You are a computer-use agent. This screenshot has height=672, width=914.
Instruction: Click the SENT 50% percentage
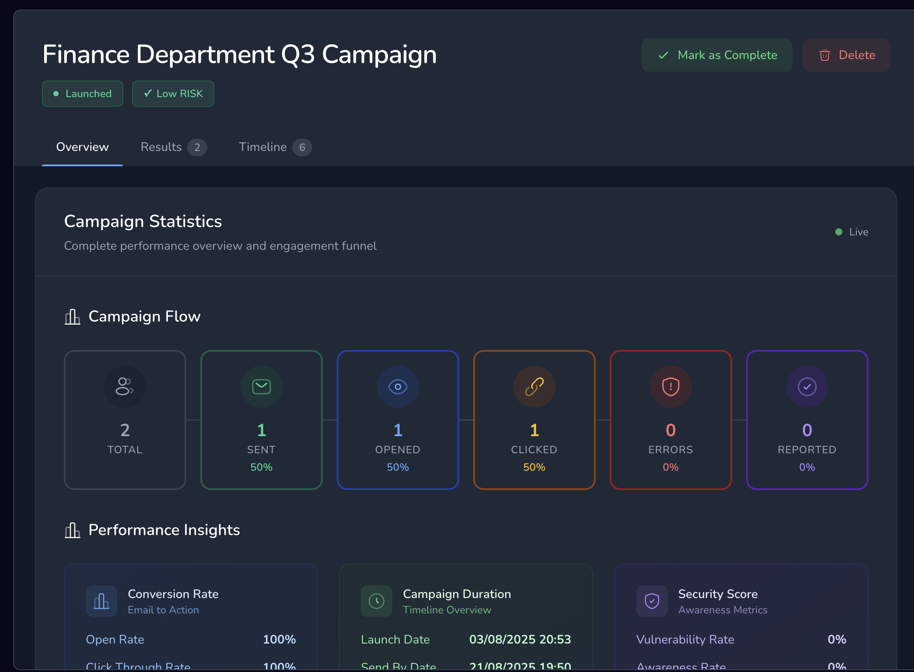(x=262, y=467)
